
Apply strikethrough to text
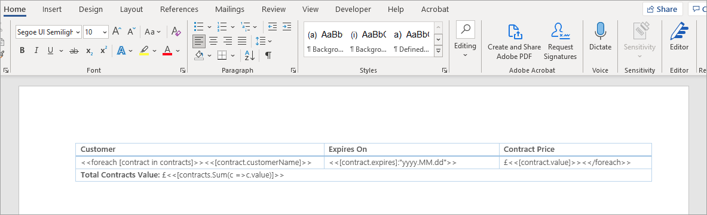click(x=74, y=51)
